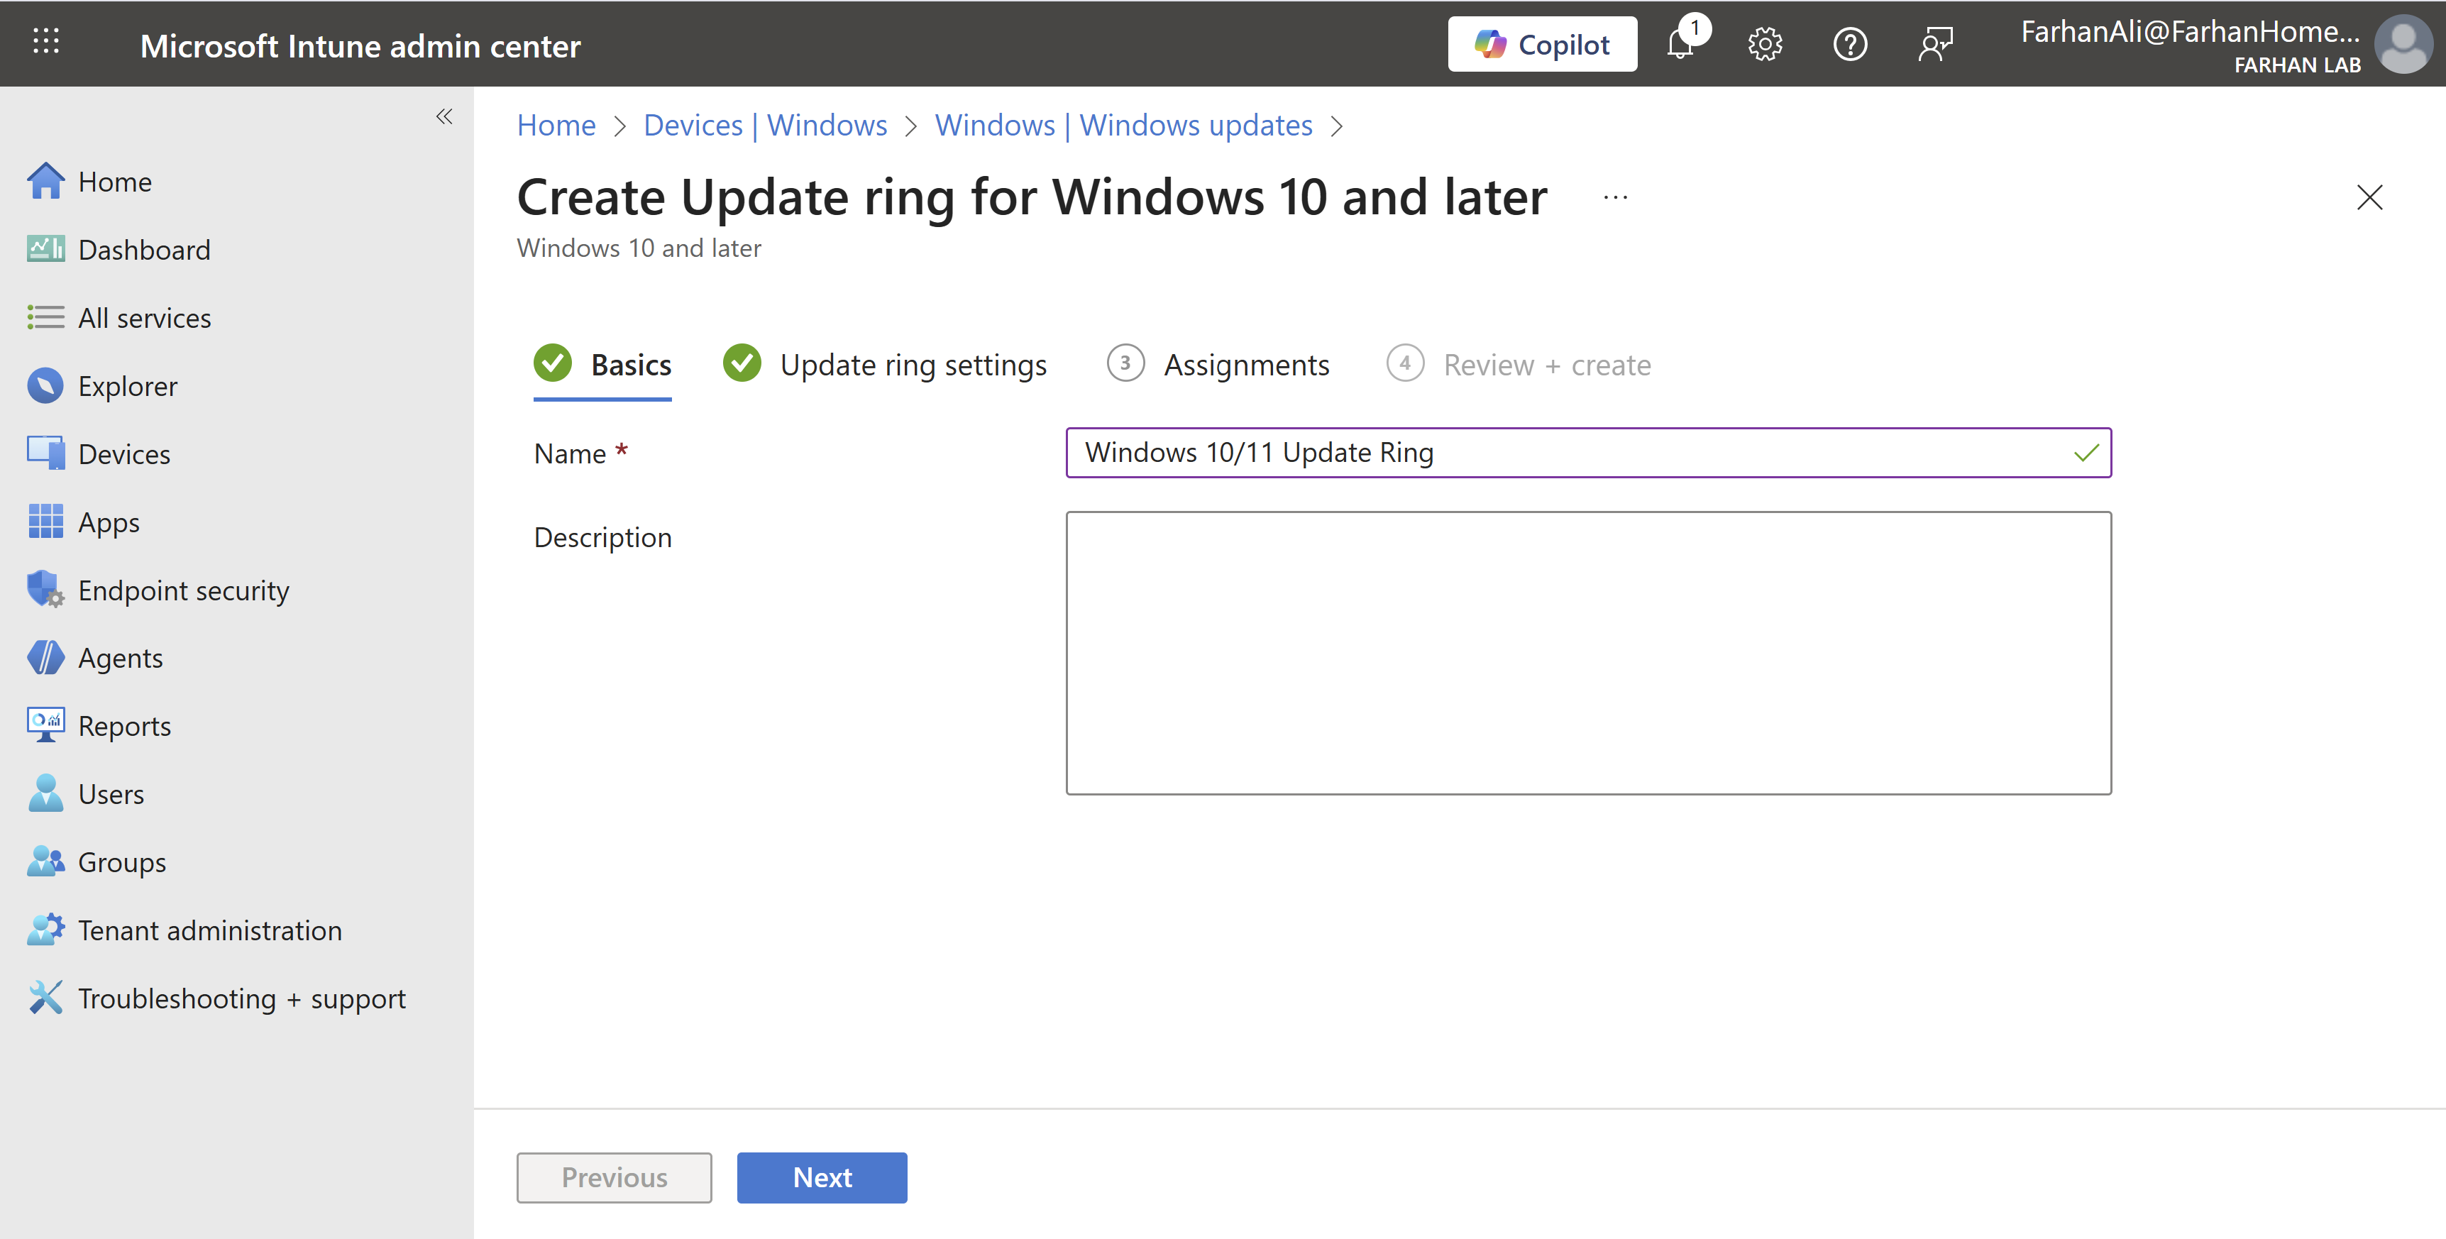Open the notifications bell
Screen dimensions: 2446x1239
coord(1680,45)
